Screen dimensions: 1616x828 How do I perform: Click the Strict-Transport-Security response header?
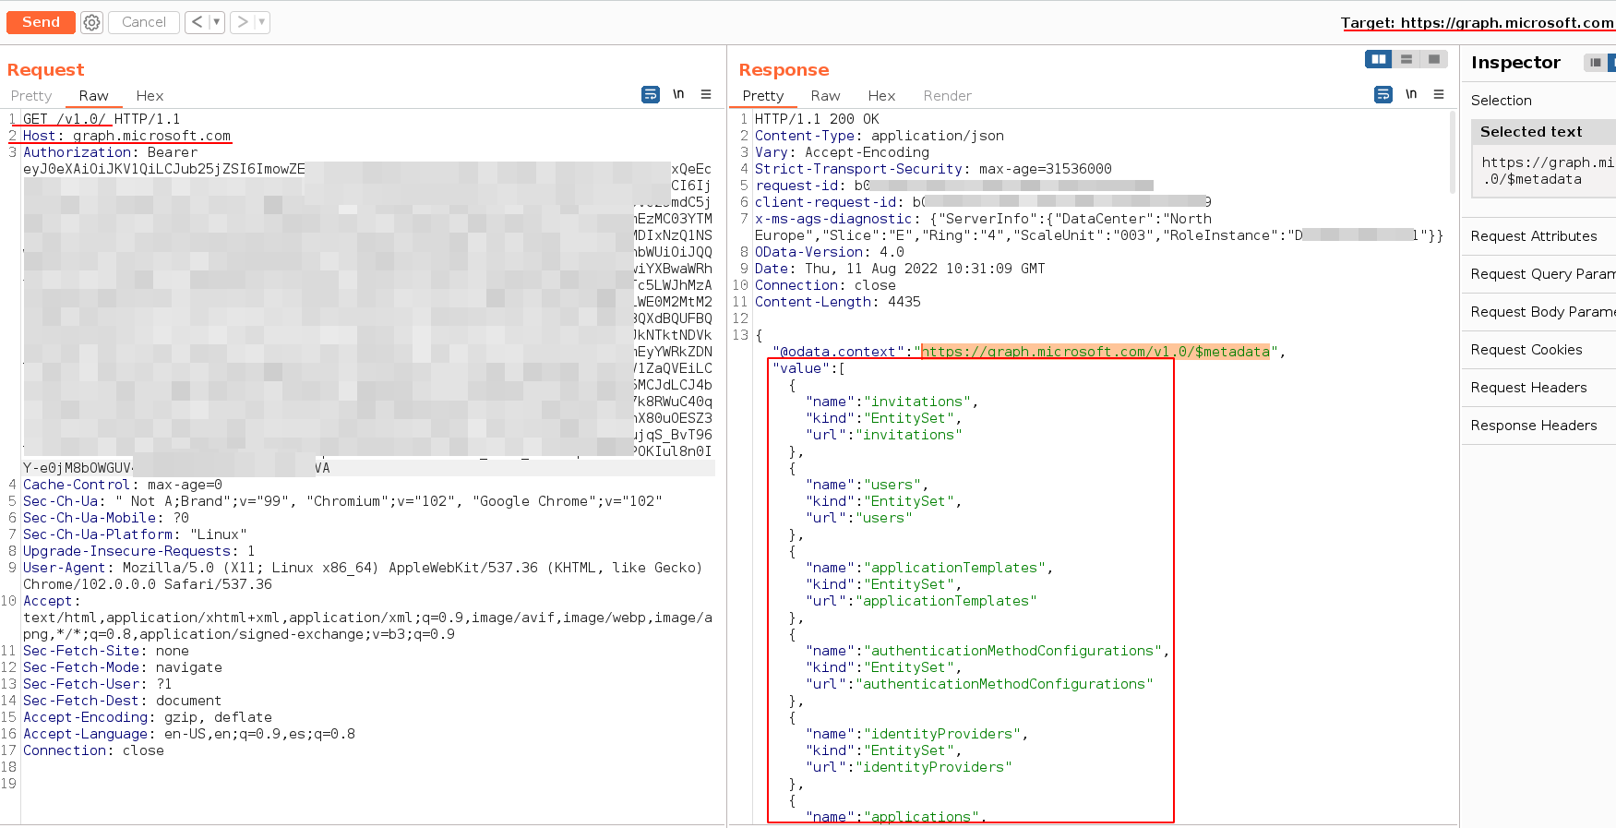coord(933,169)
